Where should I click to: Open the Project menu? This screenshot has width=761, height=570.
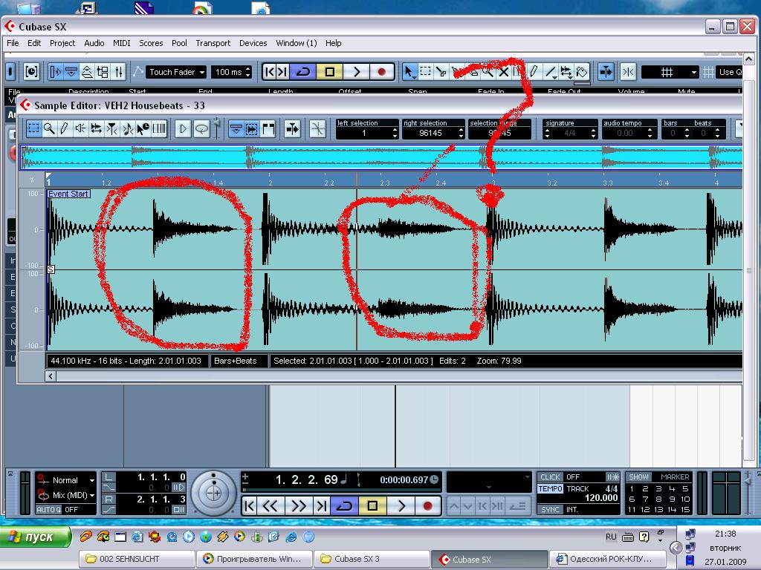point(62,43)
